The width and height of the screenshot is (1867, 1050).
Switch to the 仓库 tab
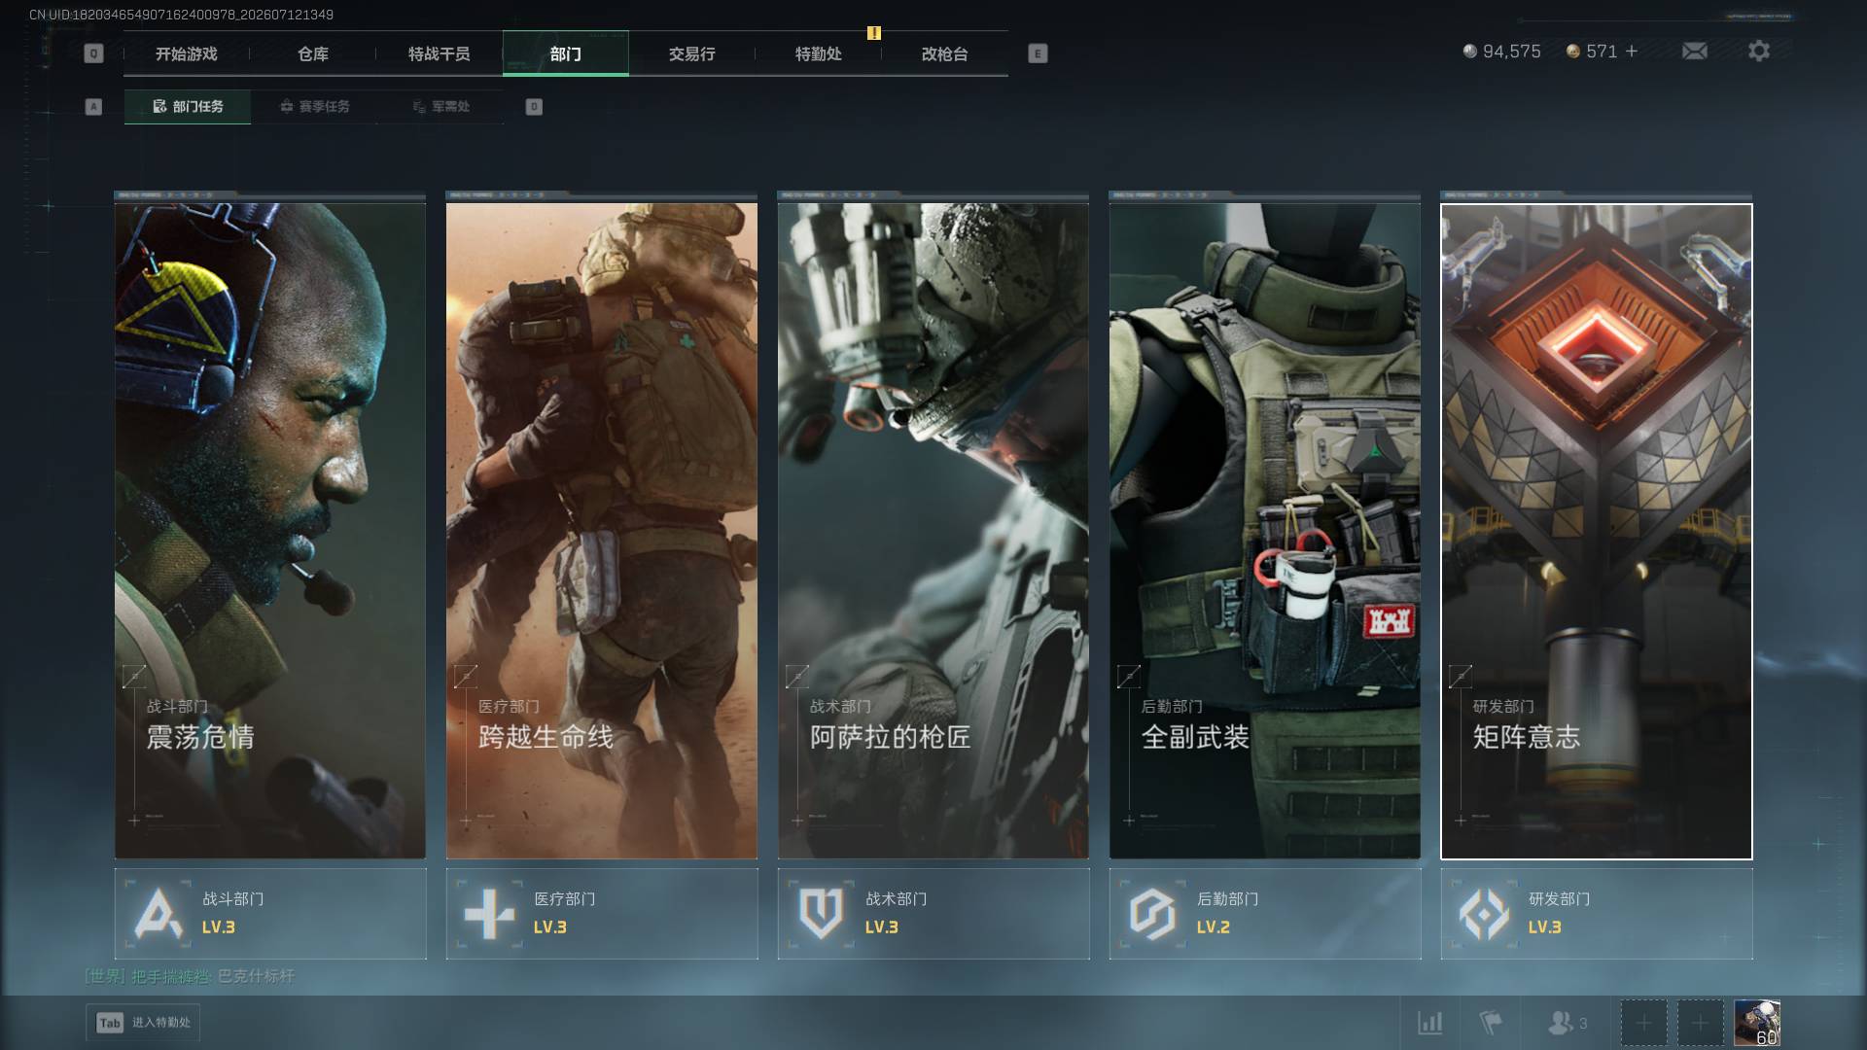(x=312, y=54)
